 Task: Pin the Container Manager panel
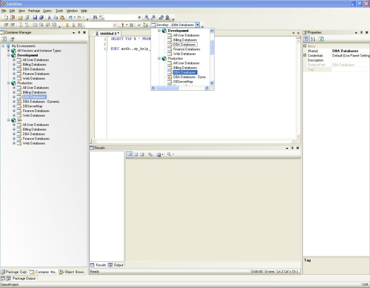point(79,33)
